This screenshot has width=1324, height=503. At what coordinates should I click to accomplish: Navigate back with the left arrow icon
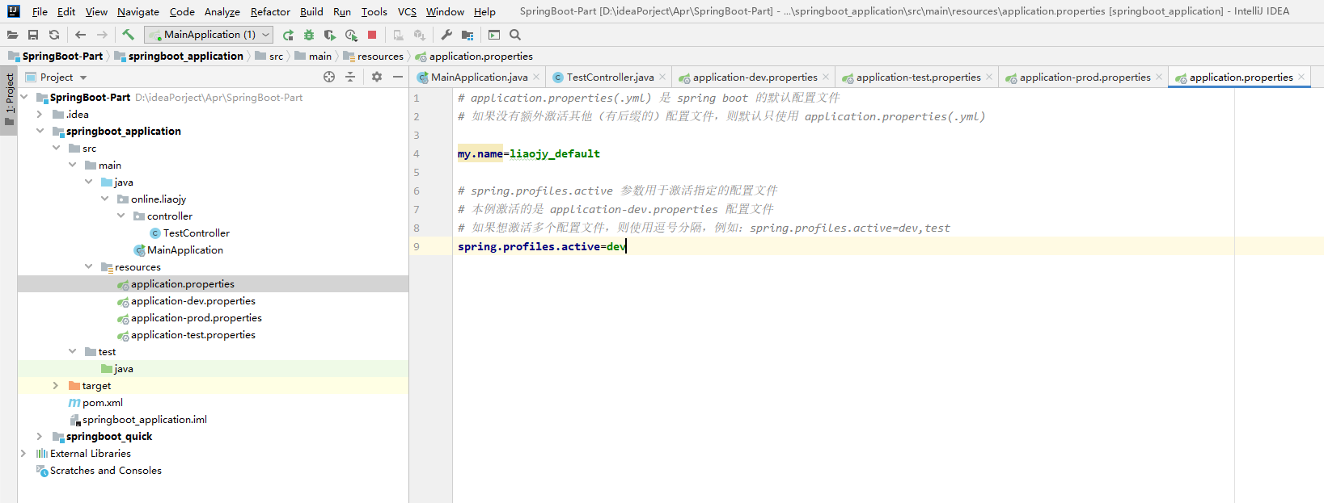click(80, 35)
